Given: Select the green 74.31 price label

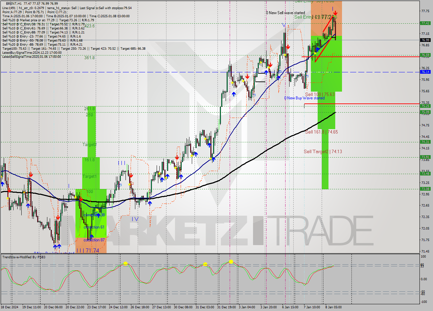Looking at the screenshot, I should (425, 142).
